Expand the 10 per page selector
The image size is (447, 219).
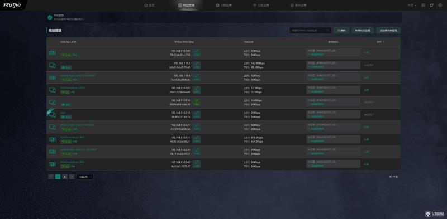84,177
